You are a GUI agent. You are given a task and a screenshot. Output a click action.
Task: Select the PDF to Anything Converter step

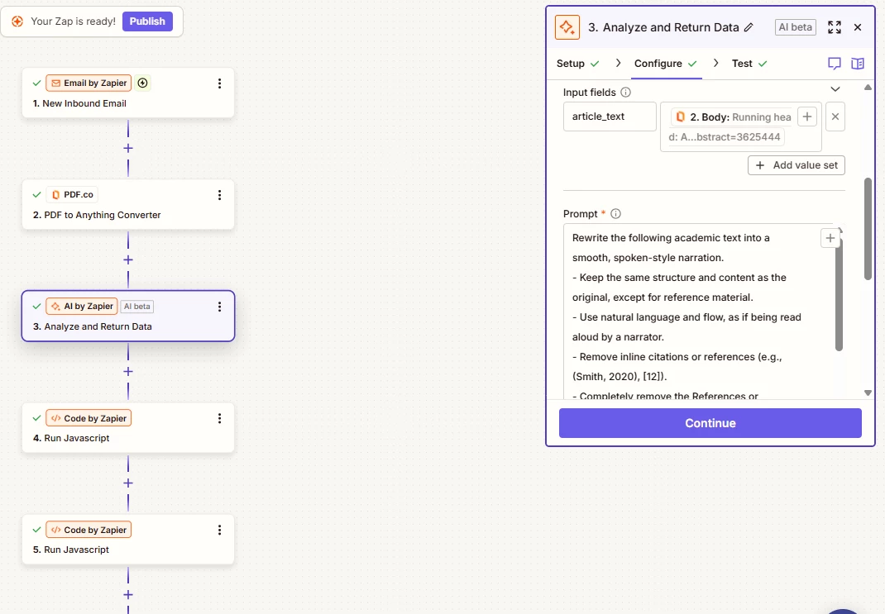pos(128,205)
